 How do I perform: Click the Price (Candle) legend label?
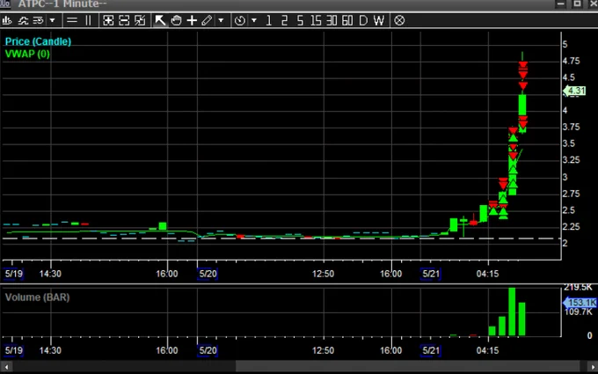tap(38, 41)
